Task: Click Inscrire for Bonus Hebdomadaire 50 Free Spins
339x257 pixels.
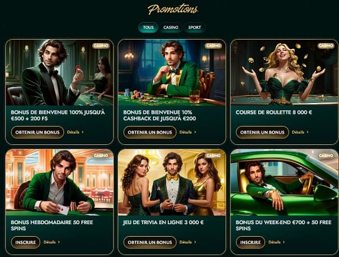Action: click(x=25, y=242)
